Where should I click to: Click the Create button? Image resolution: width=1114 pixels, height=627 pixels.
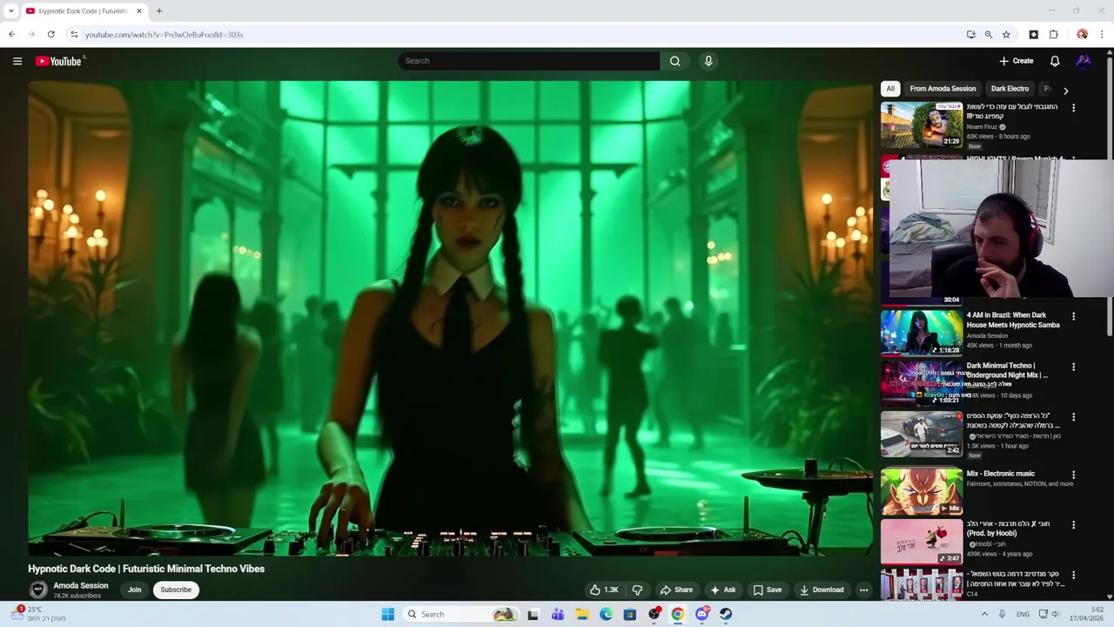click(x=1017, y=61)
